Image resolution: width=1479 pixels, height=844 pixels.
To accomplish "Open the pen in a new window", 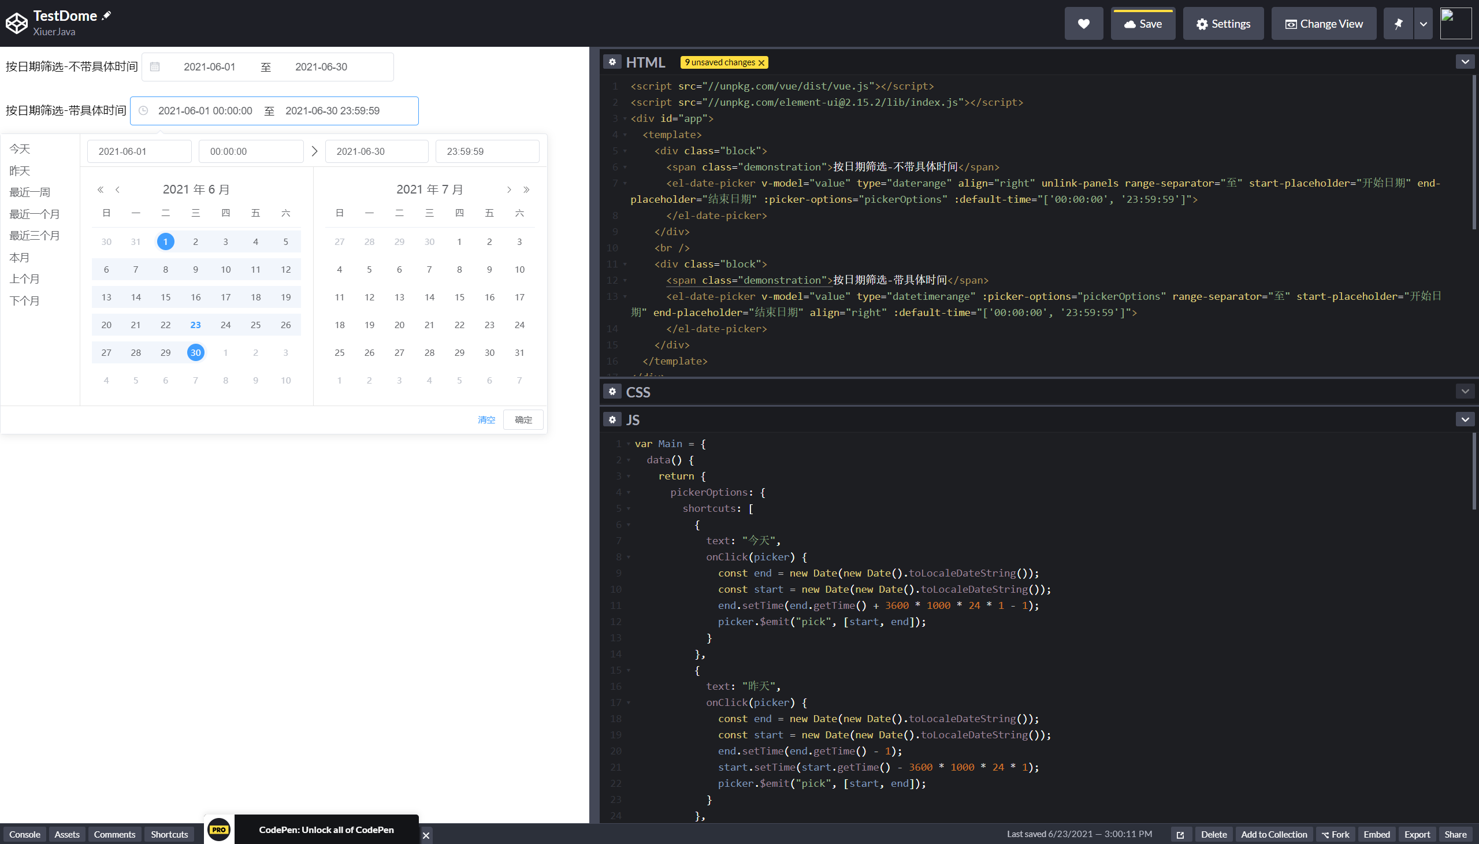I will pos(1180,834).
